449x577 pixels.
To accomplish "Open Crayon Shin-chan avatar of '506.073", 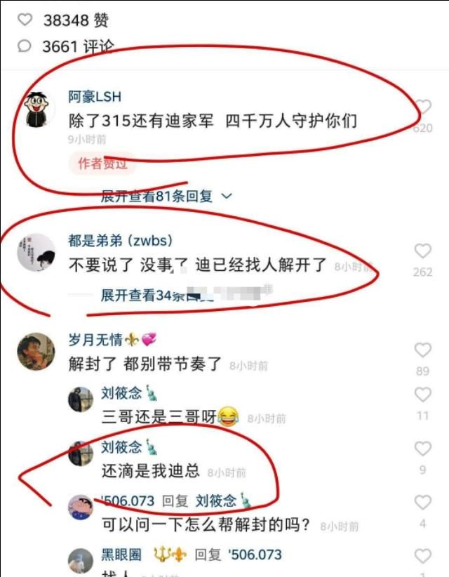I will (x=81, y=508).
